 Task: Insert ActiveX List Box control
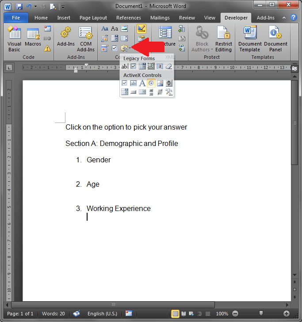coord(142,92)
